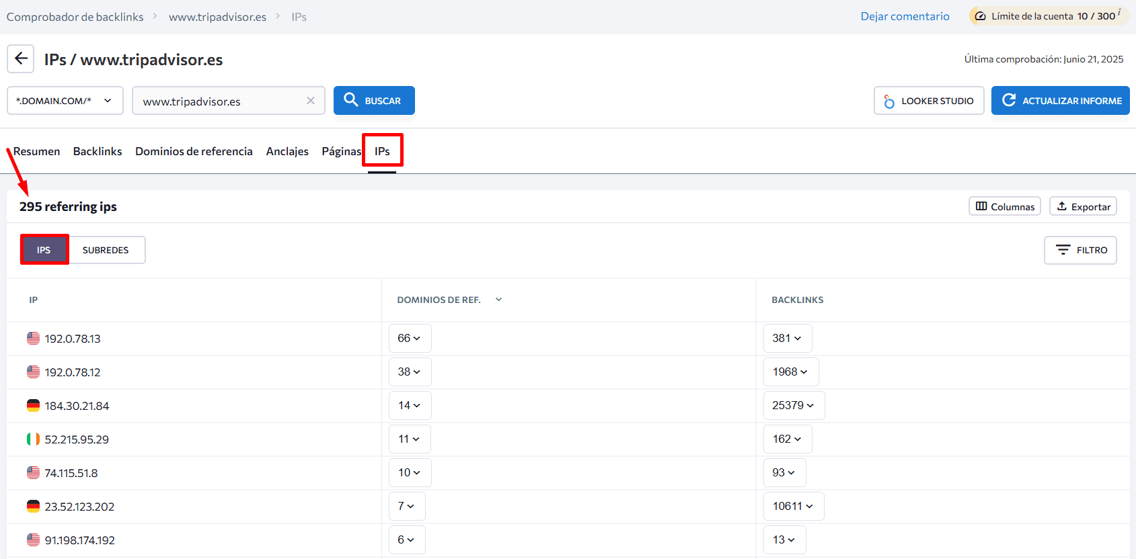Expand 381 backlinks for 192.0.78.13
Image resolution: width=1136 pixels, height=559 pixels.
click(788, 338)
